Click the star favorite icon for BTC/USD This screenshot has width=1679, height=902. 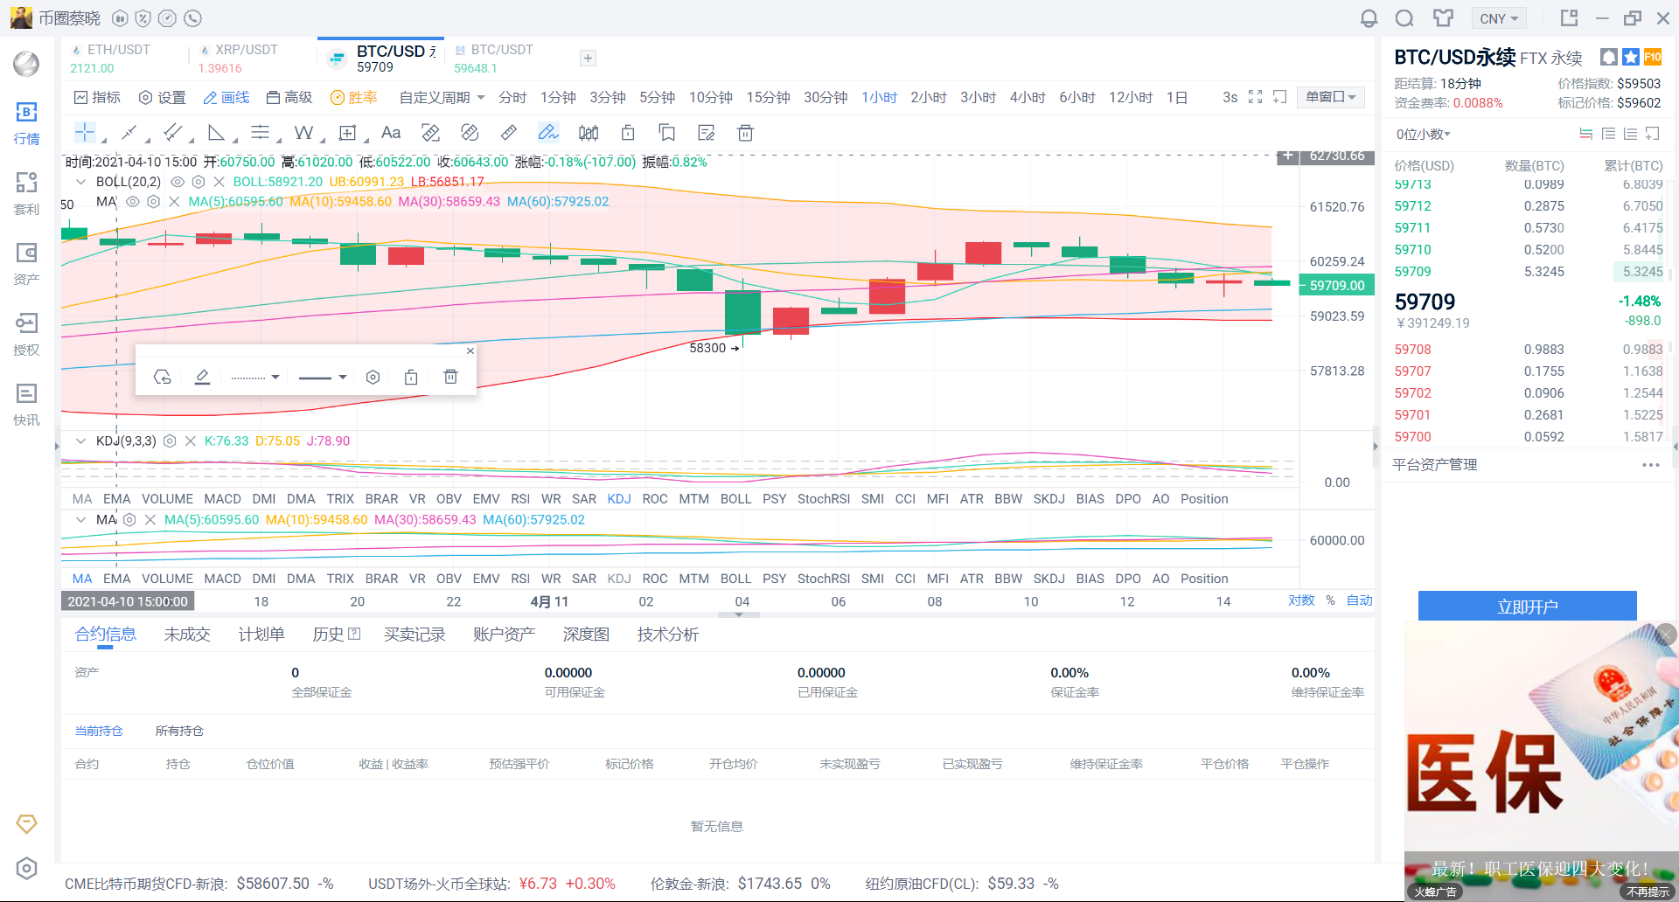(x=1631, y=57)
